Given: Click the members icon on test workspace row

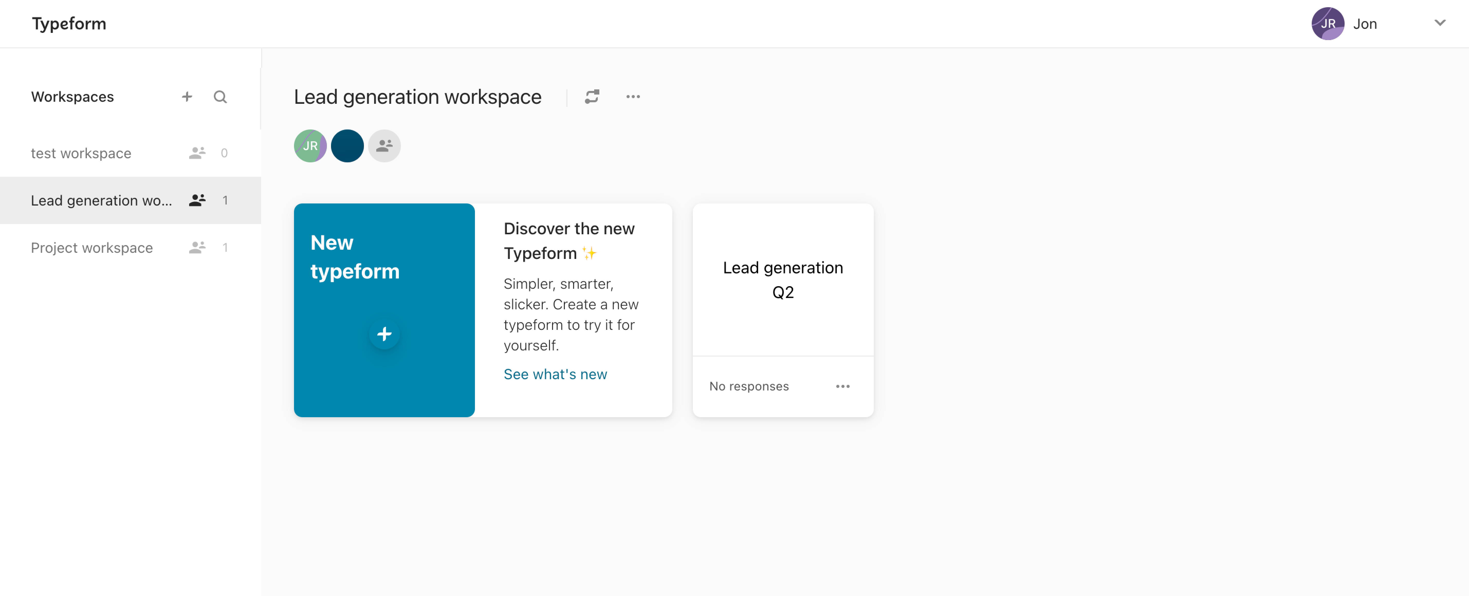Looking at the screenshot, I should 197,153.
